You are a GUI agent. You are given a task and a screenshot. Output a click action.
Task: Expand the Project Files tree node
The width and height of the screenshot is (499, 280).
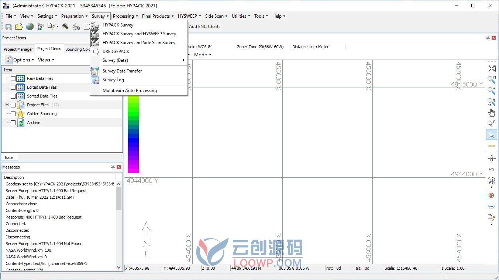[7, 105]
